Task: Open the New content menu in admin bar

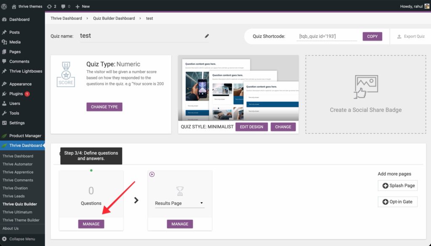Action: click(82, 6)
